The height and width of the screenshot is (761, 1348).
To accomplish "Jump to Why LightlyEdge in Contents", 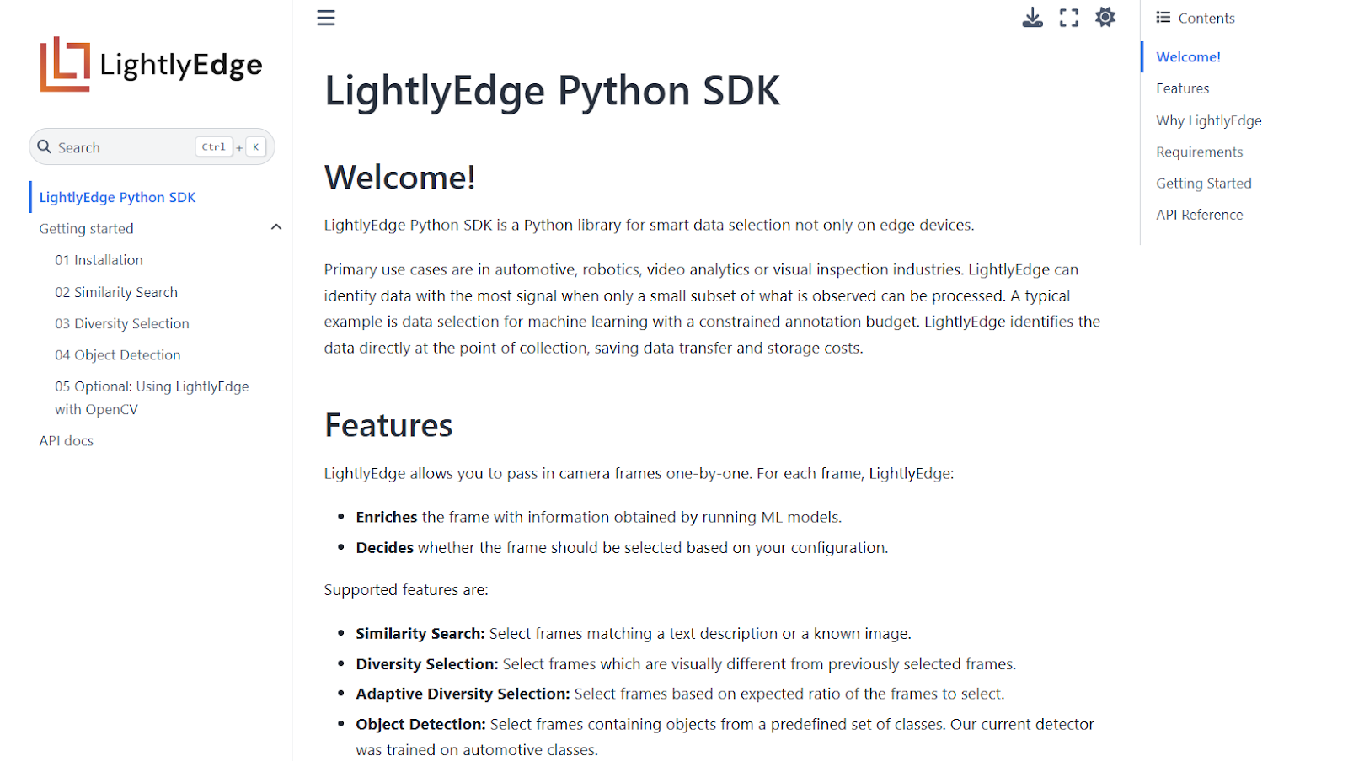I will (x=1208, y=120).
